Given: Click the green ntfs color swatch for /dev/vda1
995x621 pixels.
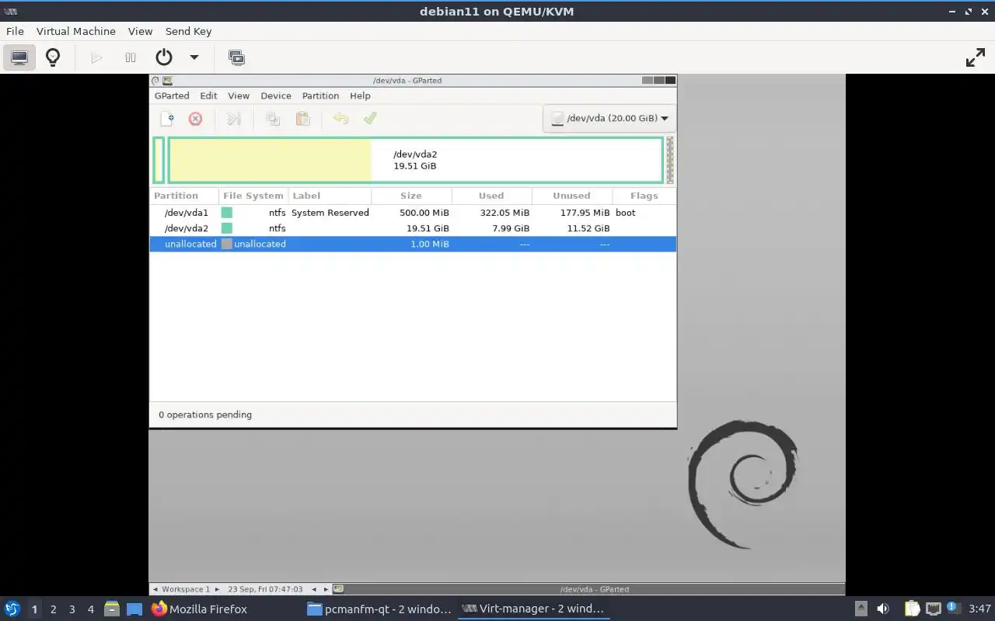Looking at the screenshot, I should (227, 213).
